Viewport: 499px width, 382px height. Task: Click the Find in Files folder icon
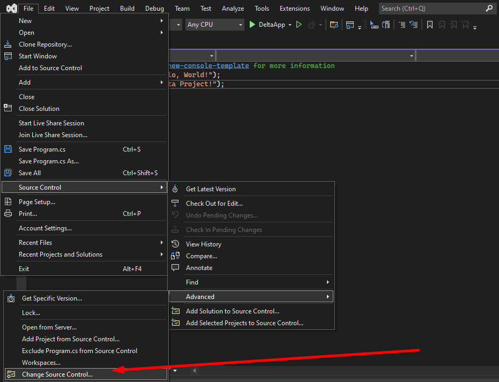click(x=334, y=25)
